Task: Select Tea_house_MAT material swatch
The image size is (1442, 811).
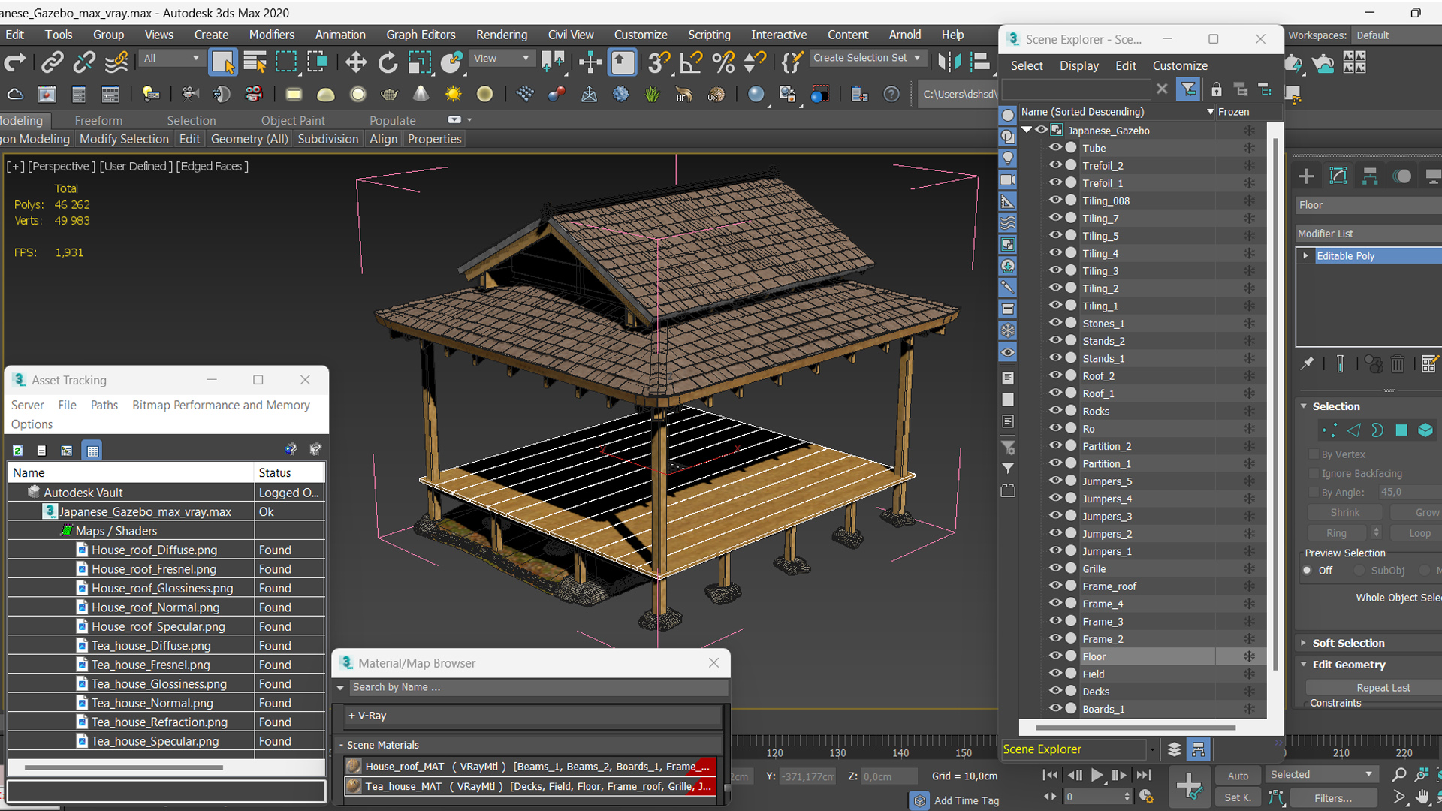Action: (353, 786)
